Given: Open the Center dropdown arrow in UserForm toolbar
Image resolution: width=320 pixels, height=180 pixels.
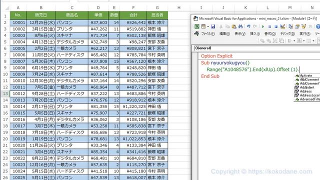Looking at the screenshot, I should click(303, 41).
